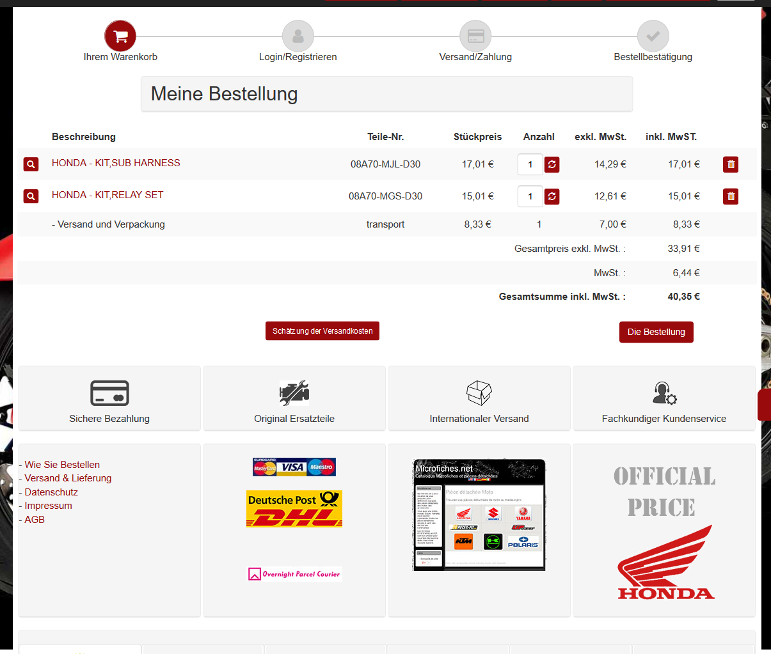Click the shopping cart step icon
This screenshot has width=771, height=654.
(120, 36)
